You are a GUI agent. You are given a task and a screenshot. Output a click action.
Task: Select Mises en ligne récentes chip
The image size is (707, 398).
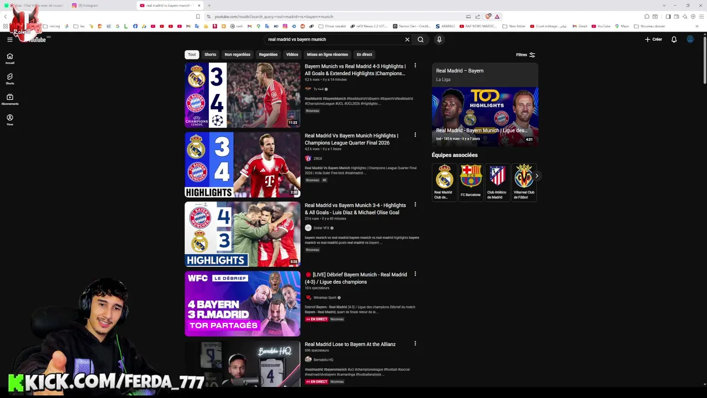pos(328,55)
